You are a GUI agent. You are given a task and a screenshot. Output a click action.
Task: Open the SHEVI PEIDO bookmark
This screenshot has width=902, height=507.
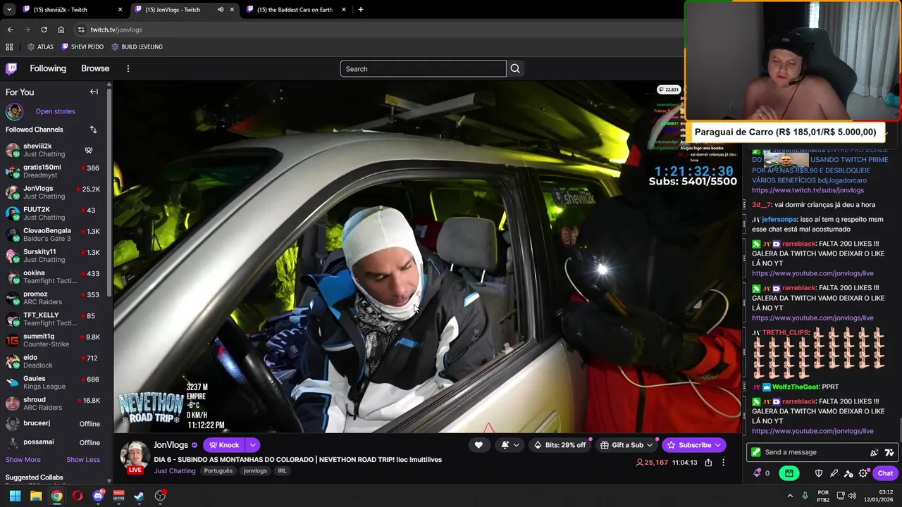82,46
